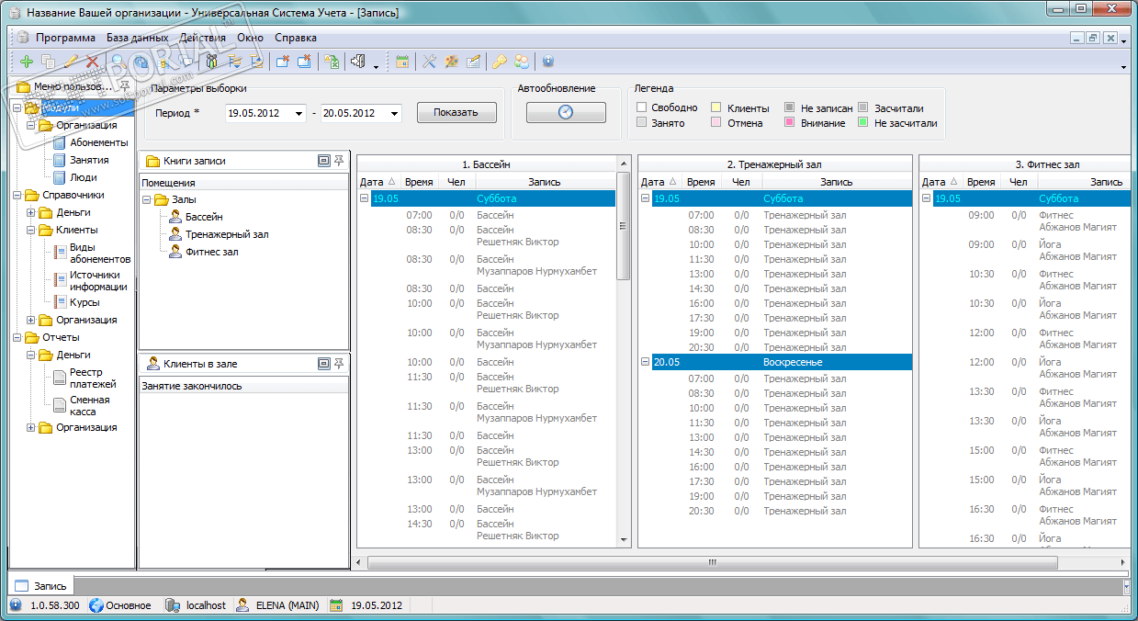Image resolution: width=1138 pixels, height=621 pixels.
Task: Click the pink Внимание legend color swatch
Action: point(789,122)
